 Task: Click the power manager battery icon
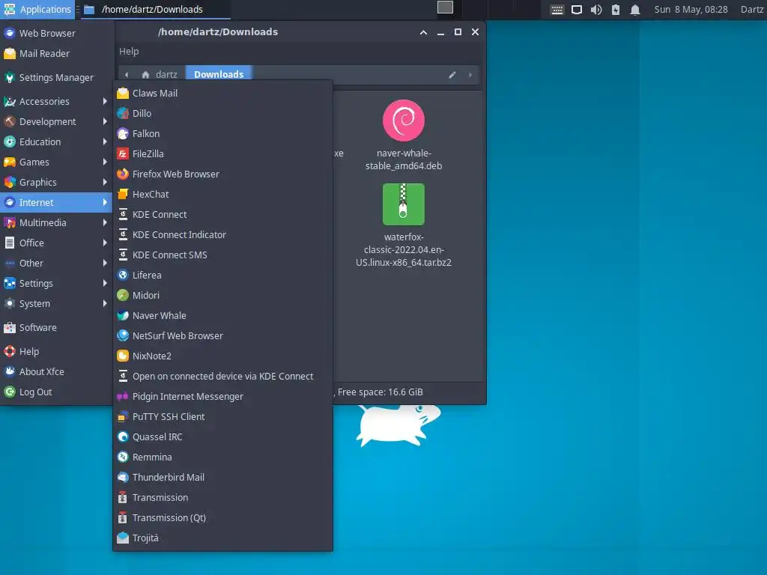[x=616, y=10]
